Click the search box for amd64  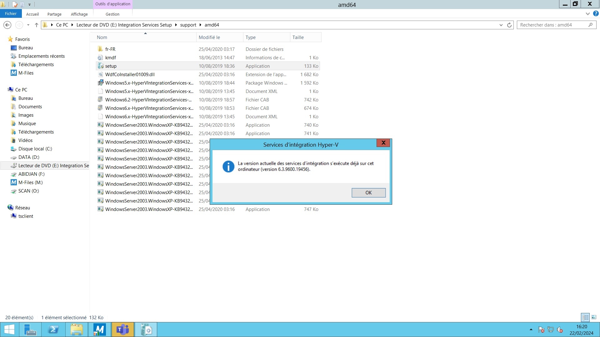(556, 25)
